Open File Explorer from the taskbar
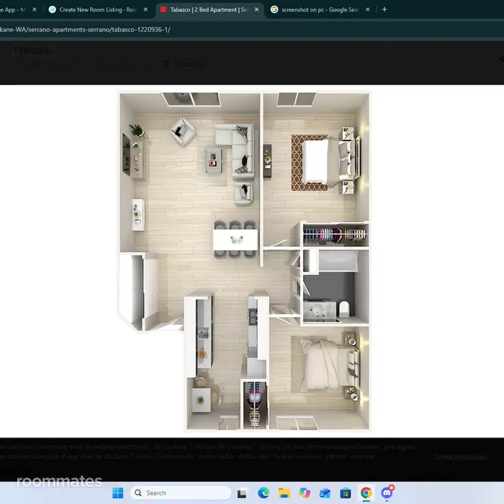The image size is (504, 504). point(284,493)
